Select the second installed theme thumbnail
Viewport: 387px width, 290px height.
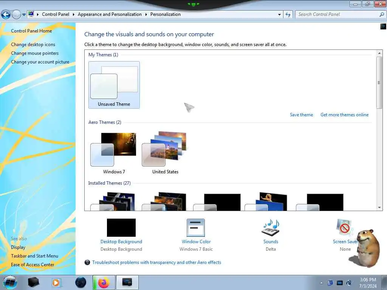coord(164,202)
